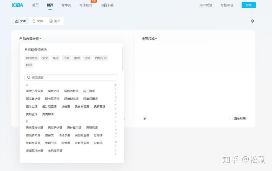Open the 词霸下载 menu item
This screenshot has height=171, width=272.
point(107,5)
